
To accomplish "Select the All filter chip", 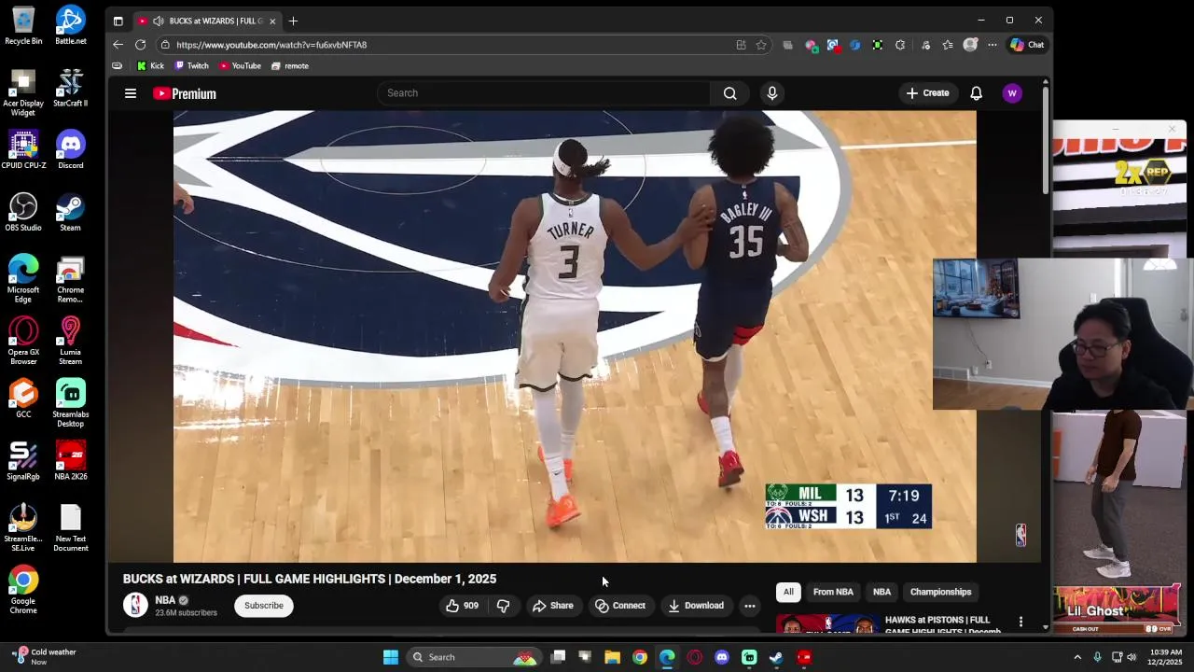I will 788,592.
